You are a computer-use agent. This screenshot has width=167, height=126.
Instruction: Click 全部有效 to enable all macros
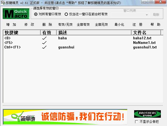pyautogui.click(x=83, y=25)
